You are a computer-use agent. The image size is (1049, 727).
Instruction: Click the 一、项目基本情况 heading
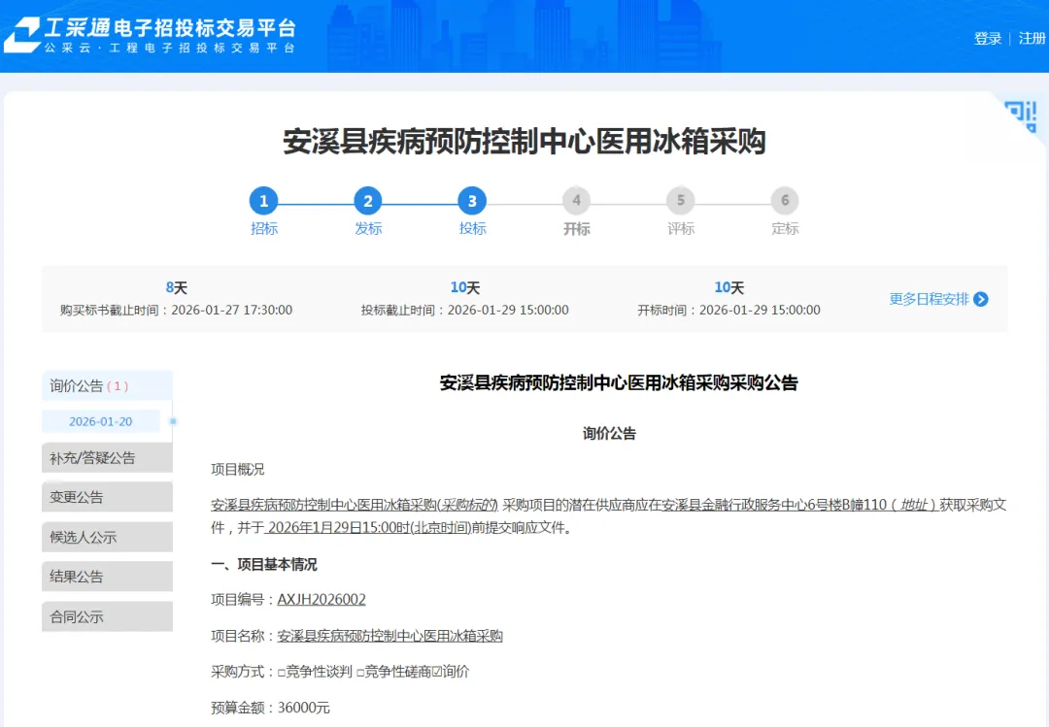click(x=263, y=565)
